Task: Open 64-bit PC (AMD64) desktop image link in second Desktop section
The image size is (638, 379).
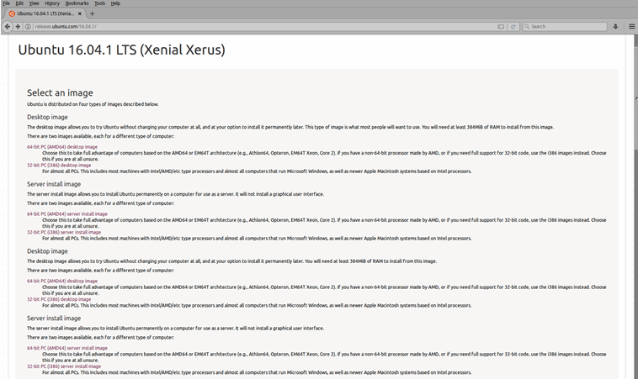Action: click(62, 281)
